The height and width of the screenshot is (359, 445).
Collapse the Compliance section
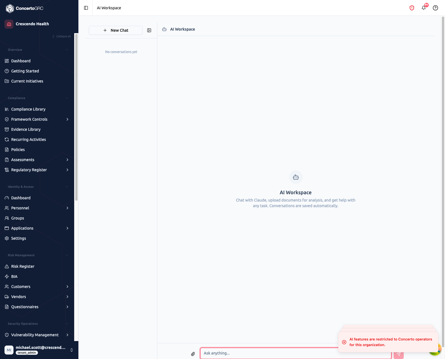click(67, 98)
